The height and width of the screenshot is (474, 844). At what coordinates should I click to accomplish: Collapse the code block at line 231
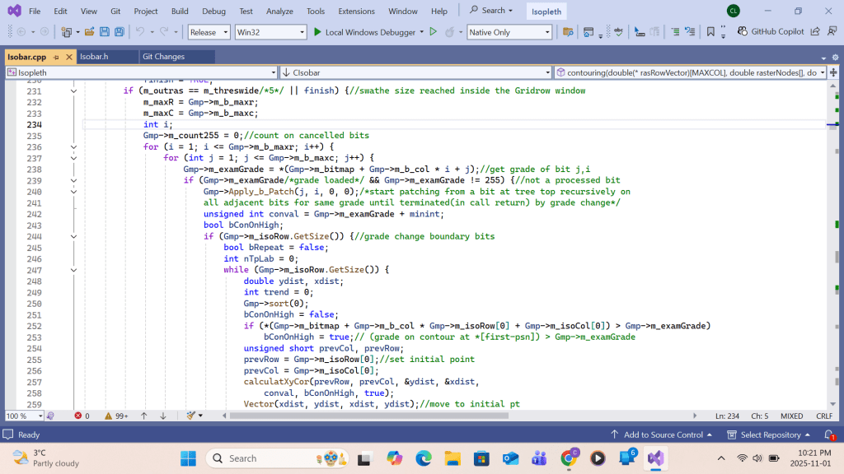pyautogui.click(x=73, y=91)
